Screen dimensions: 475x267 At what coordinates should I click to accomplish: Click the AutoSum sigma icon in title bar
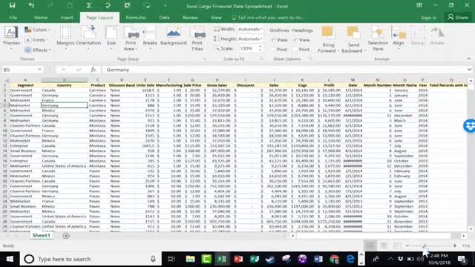(89, 5)
